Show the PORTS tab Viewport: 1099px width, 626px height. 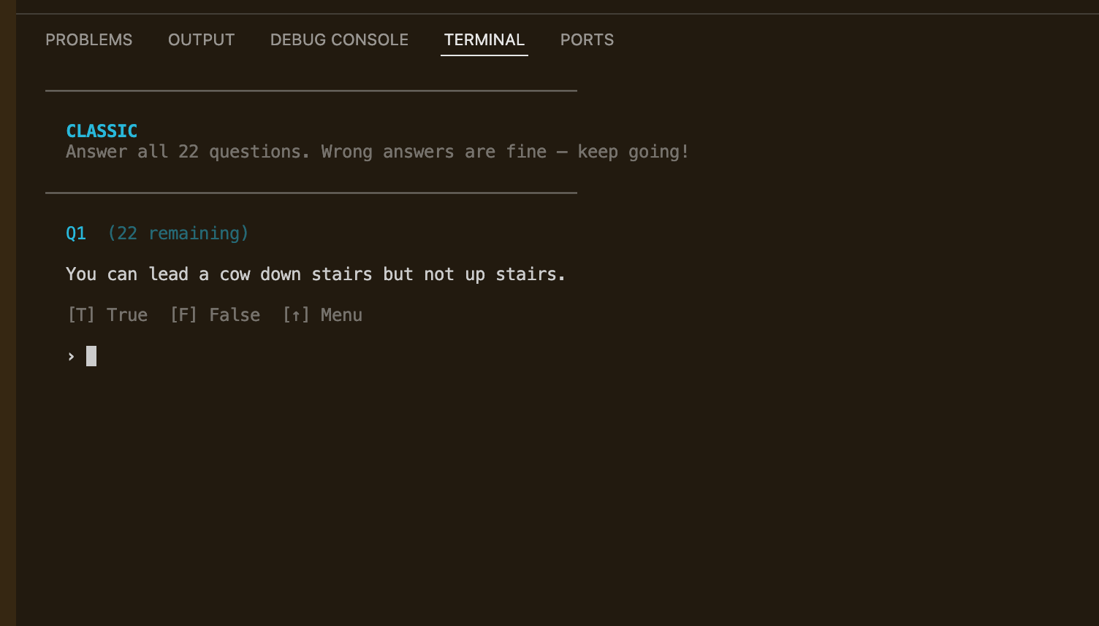click(587, 40)
